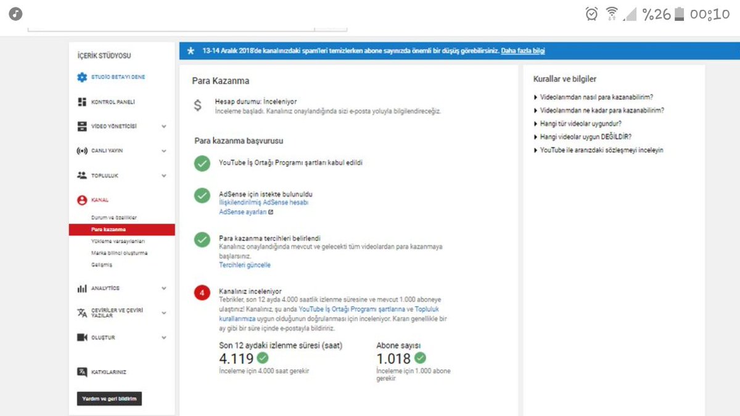Click green check next to 4.119 hours
740x416 pixels.
(x=263, y=357)
